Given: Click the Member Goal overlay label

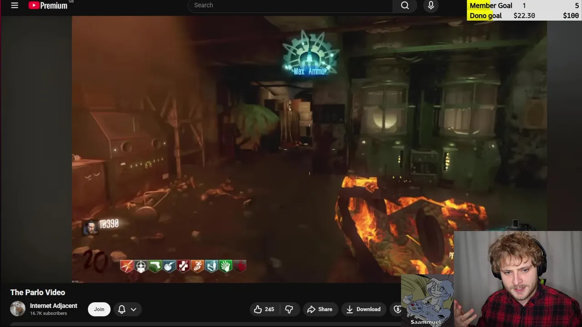Looking at the screenshot, I should [491, 5].
